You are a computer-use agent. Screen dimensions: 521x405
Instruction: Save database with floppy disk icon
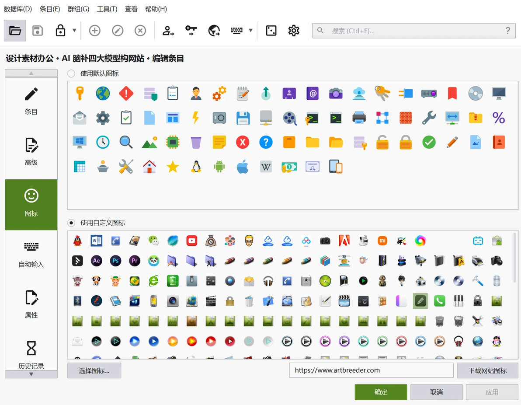38,31
